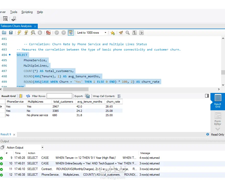Open a SQL script file via folder icon
Viewport: 225px width, 180px height.
click(x=4, y=33)
